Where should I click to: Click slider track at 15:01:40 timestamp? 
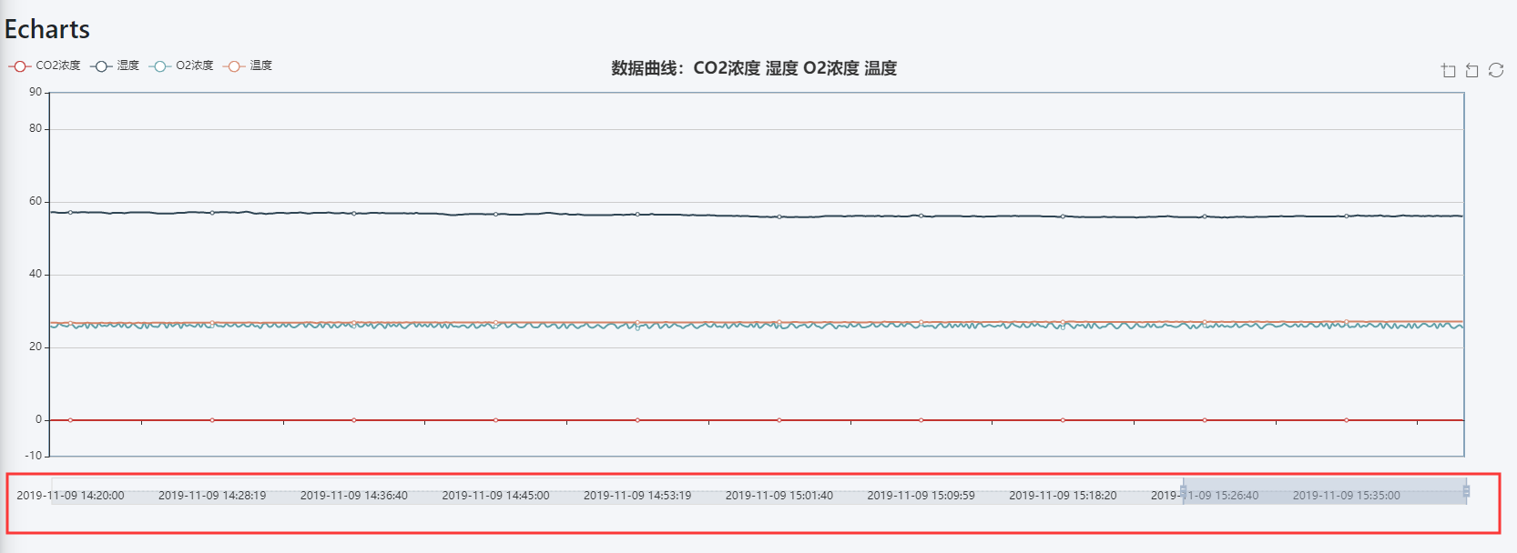[779, 496]
